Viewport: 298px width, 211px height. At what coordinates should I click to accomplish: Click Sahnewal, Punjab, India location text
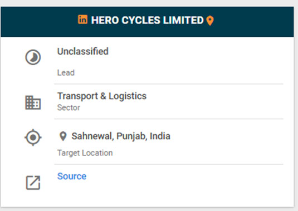121,136
